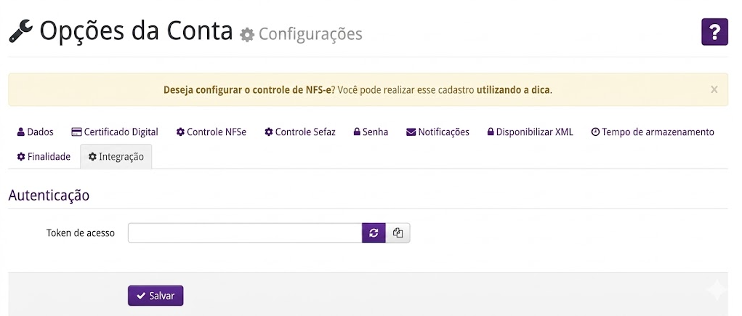Go to the Controle Sefaz tab
Viewport: 742px width, 316px height.
pyautogui.click(x=300, y=132)
